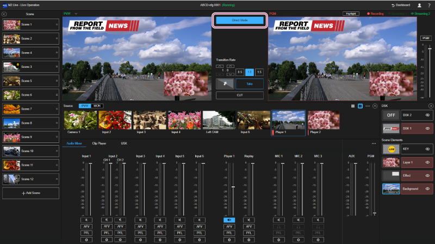The height and width of the screenshot is (244, 435).
Task: Toggle MIC 1 headphone monitor icon
Action: 279,227
